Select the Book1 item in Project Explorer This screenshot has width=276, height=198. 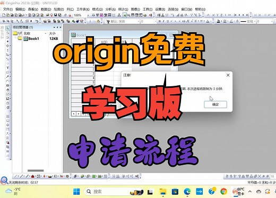31,39
